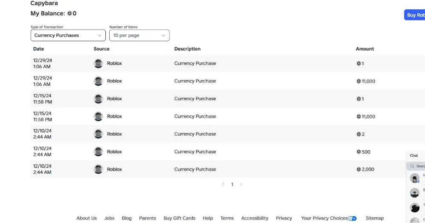This screenshot has height=223, width=425.
Task: Click Roblox avatar in amount 500 row
Action: [98, 152]
